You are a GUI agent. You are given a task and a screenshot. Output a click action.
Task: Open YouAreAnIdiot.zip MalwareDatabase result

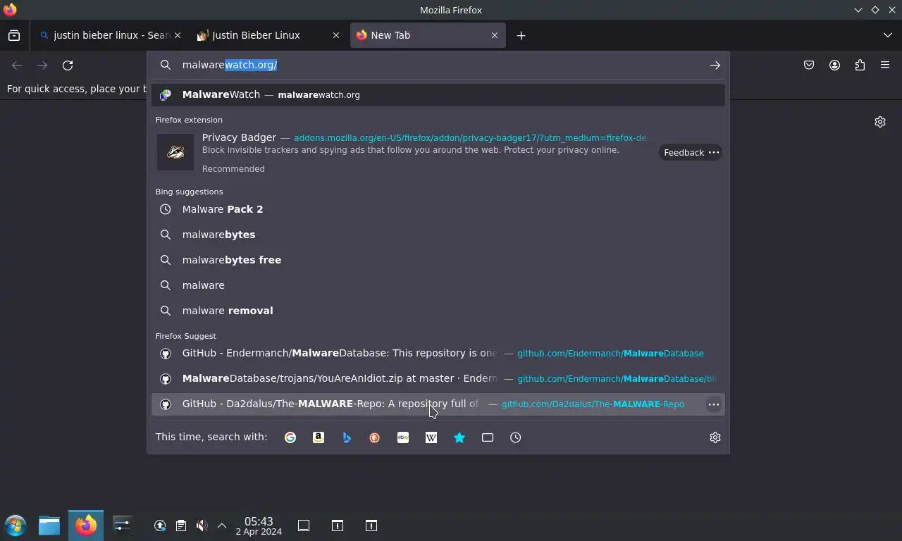tap(438, 379)
